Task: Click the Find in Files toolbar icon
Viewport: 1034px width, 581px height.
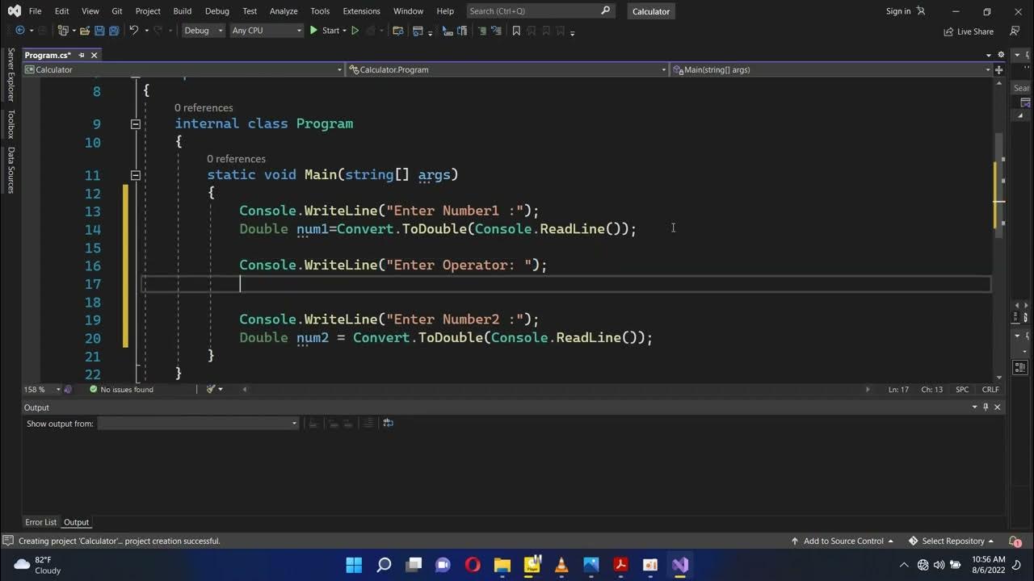Action: pyautogui.click(x=397, y=31)
